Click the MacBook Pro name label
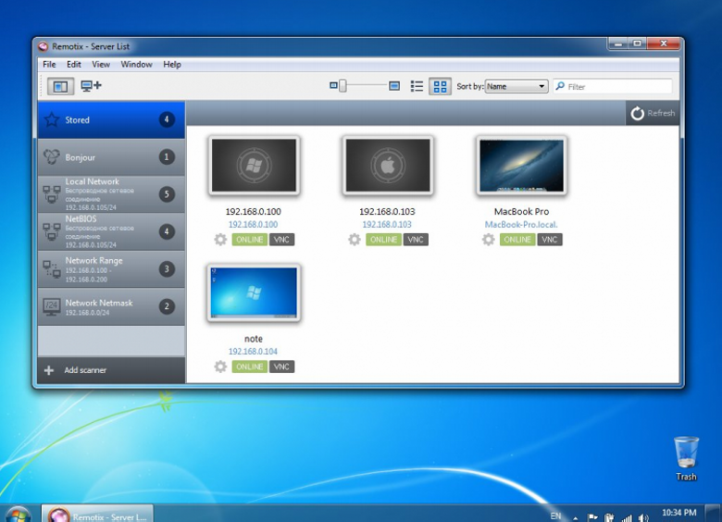722x522 pixels. (x=521, y=212)
